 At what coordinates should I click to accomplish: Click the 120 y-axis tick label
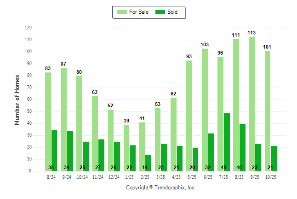point(28,28)
